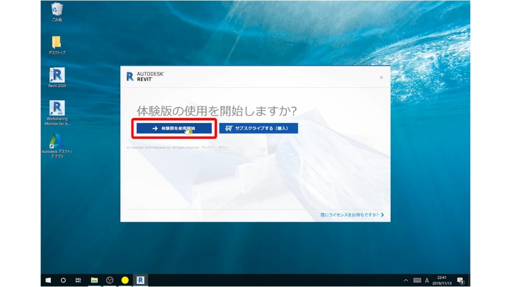Screen dimensions: 511x287
Task: Open the デスクトップ folder on the desktop
Action: pos(55,42)
